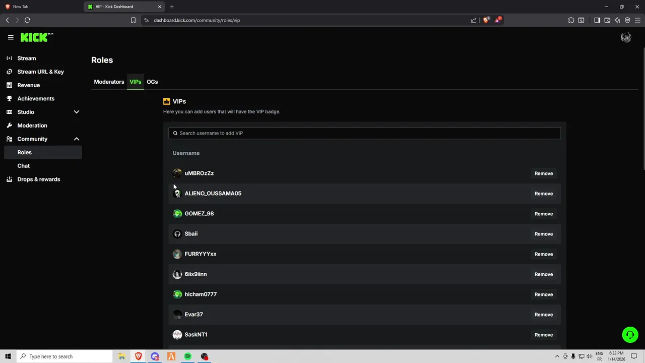Click the share icon in address bar
645x363 pixels.
[x=474, y=20]
